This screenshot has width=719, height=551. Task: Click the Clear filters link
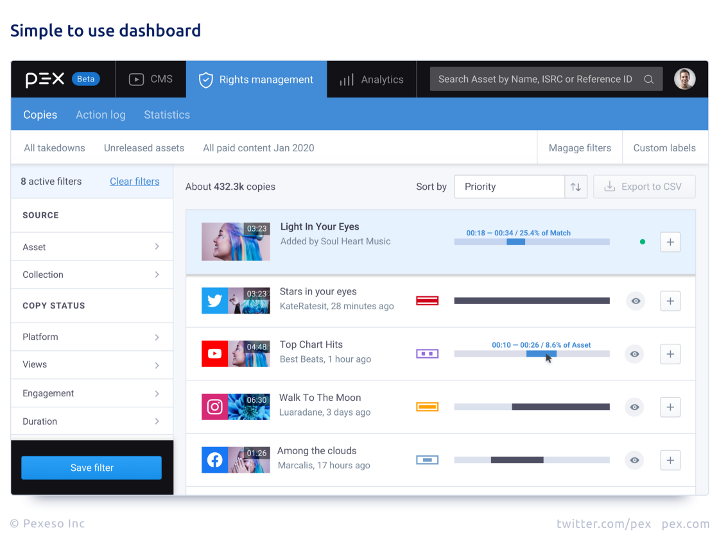coord(134,182)
